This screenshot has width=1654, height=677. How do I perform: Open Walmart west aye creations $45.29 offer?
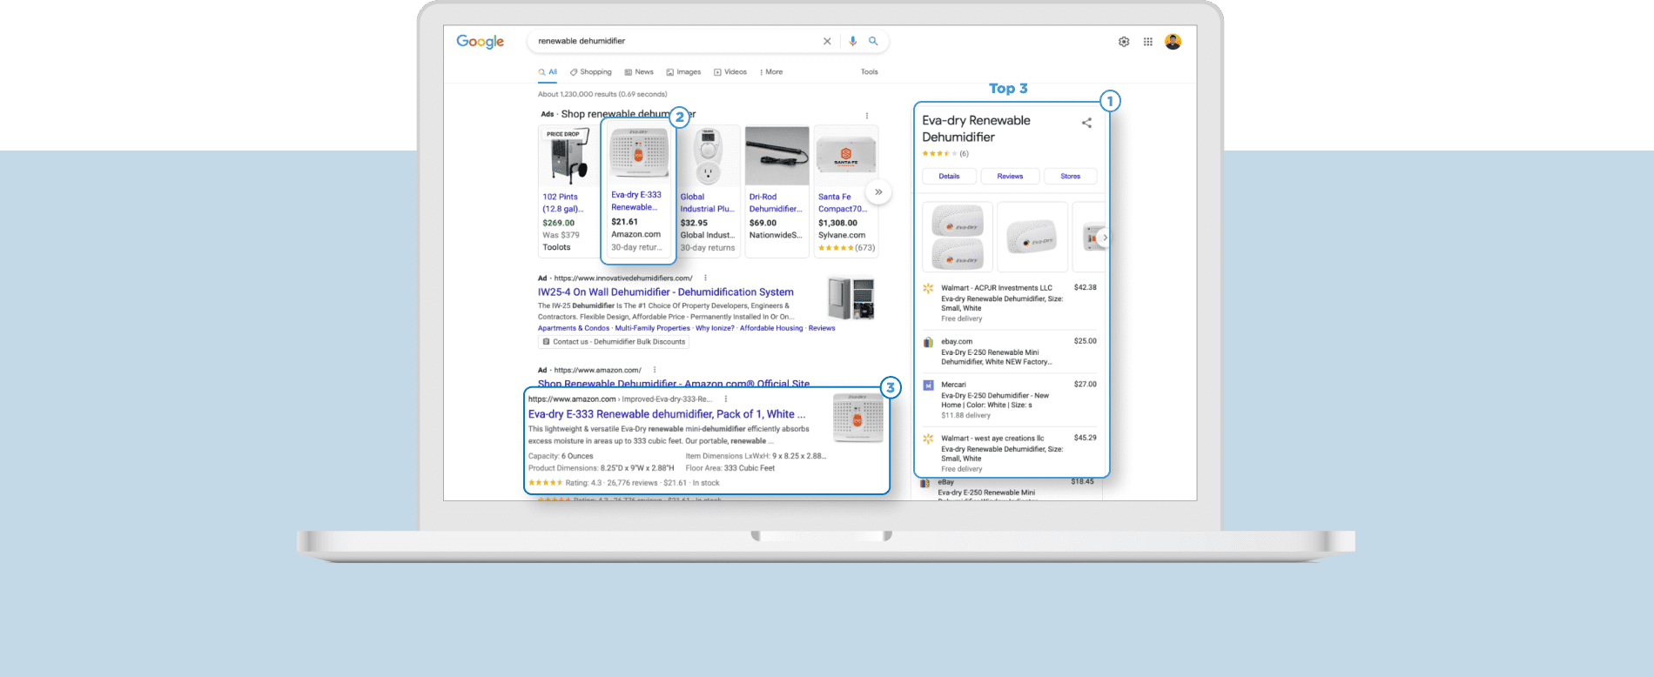coord(1010,453)
